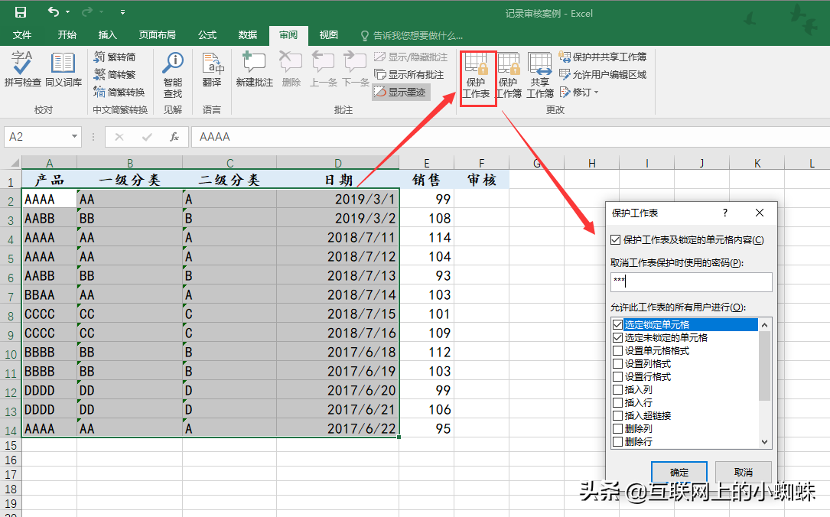830x517 pixels.
Task: Click permissions list scroll down arrow
Action: (x=765, y=442)
